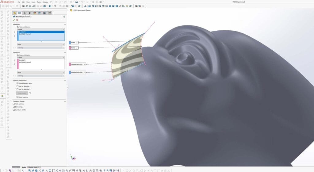Open the PropertyManager help question icon
This screenshot has height=172, width=314.
64,17
